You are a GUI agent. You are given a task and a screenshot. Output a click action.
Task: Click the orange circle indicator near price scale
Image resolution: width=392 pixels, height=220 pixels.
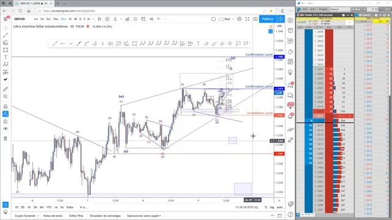click(271, 26)
